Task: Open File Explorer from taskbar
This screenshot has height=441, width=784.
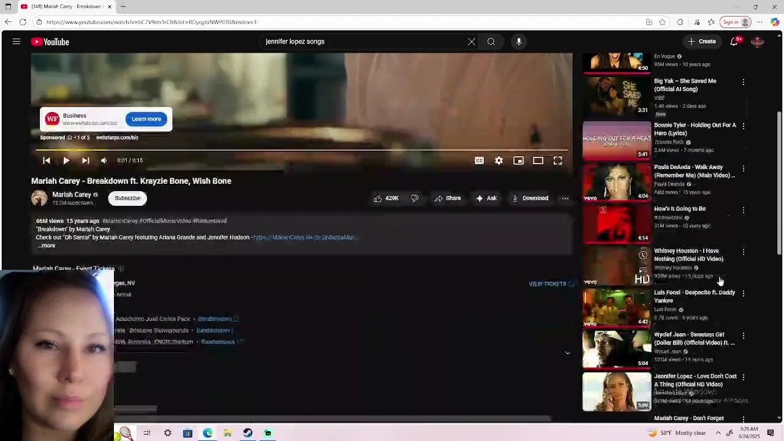Action: tap(227, 433)
